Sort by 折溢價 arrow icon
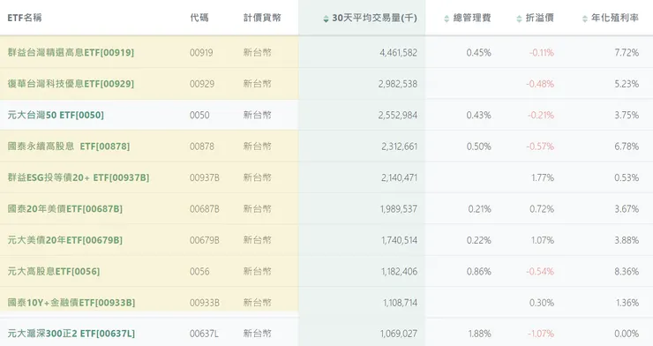The width and height of the screenshot is (653, 346). click(x=519, y=19)
